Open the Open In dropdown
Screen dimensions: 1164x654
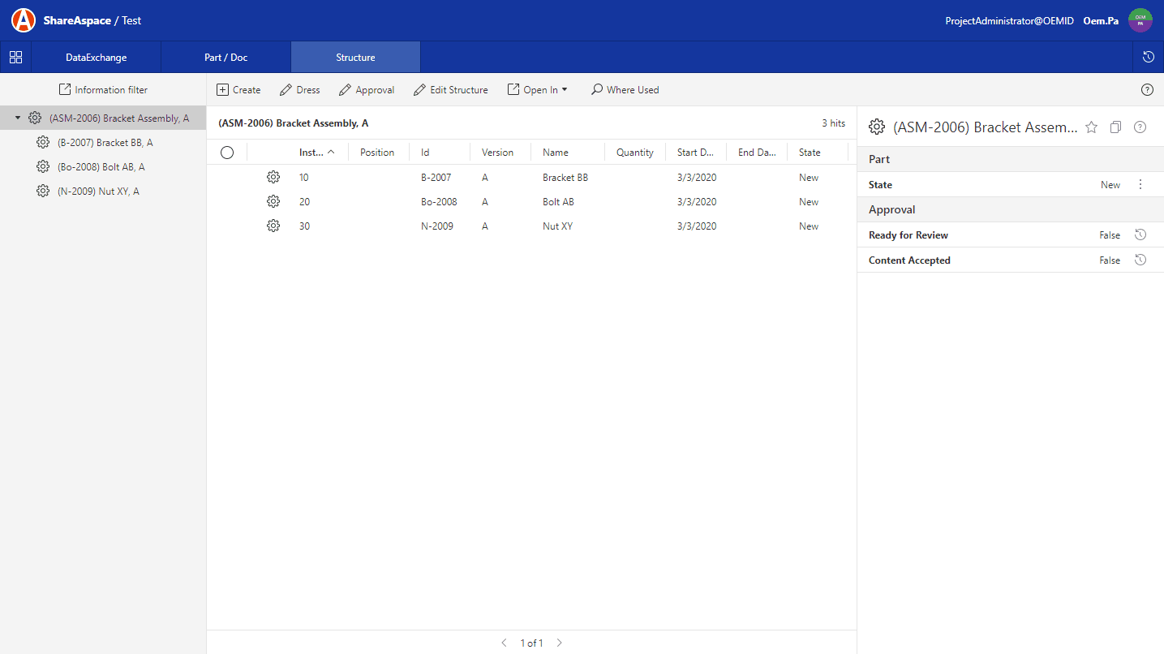[x=537, y=89]
